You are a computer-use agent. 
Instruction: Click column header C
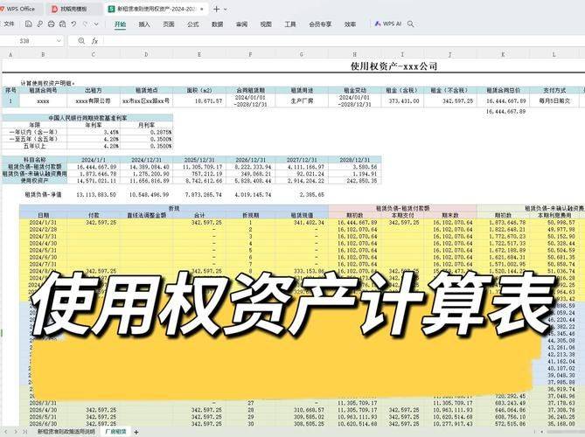(x=94, y=54)
